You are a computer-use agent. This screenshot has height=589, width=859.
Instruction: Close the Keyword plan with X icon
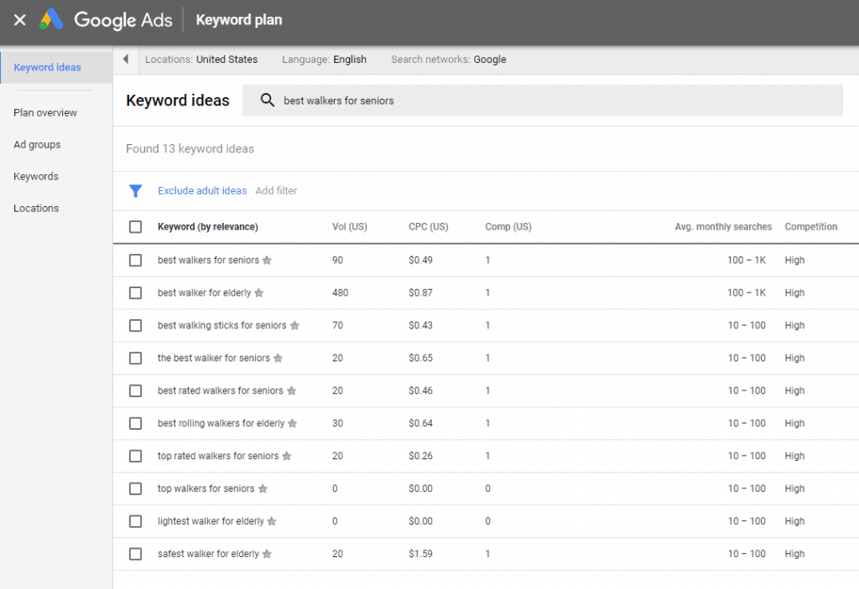[20, 20]
